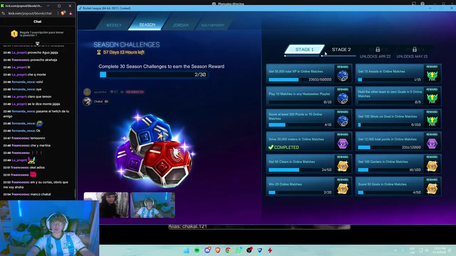Select Stage 1 challenges
Viewport: 456px width, 256px height.
tap(305, 49)
